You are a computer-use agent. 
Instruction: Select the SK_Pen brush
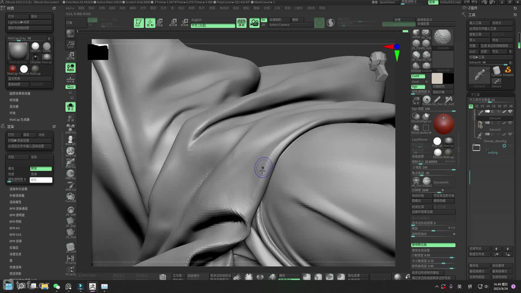tap(437, 100)
